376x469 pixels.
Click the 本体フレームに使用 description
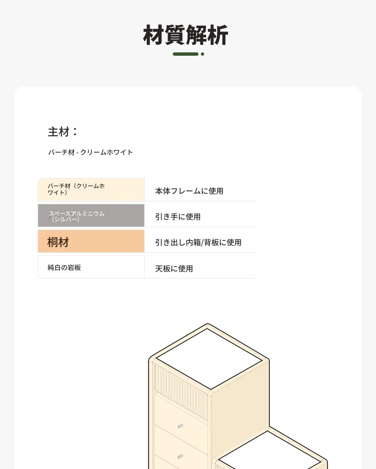pos(189,191)
